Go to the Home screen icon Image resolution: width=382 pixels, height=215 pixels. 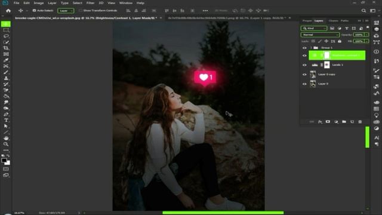pyautogui.click(x=8, y=11)
